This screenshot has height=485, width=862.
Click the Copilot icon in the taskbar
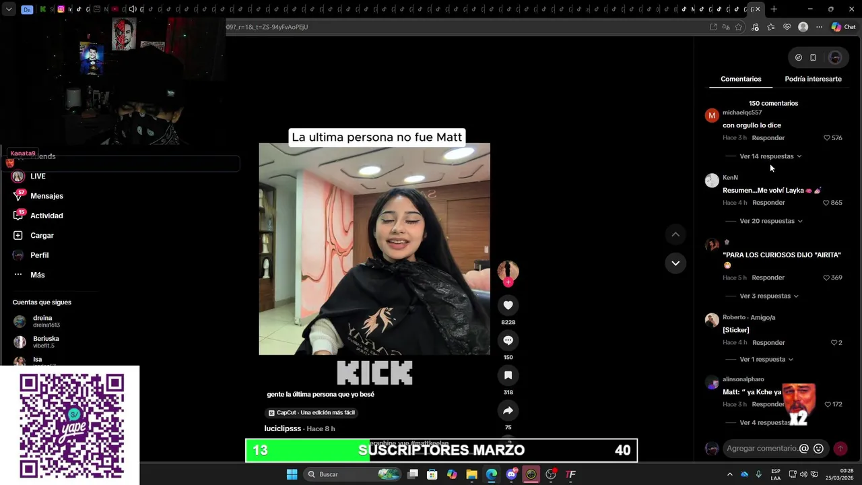[452, 474]
